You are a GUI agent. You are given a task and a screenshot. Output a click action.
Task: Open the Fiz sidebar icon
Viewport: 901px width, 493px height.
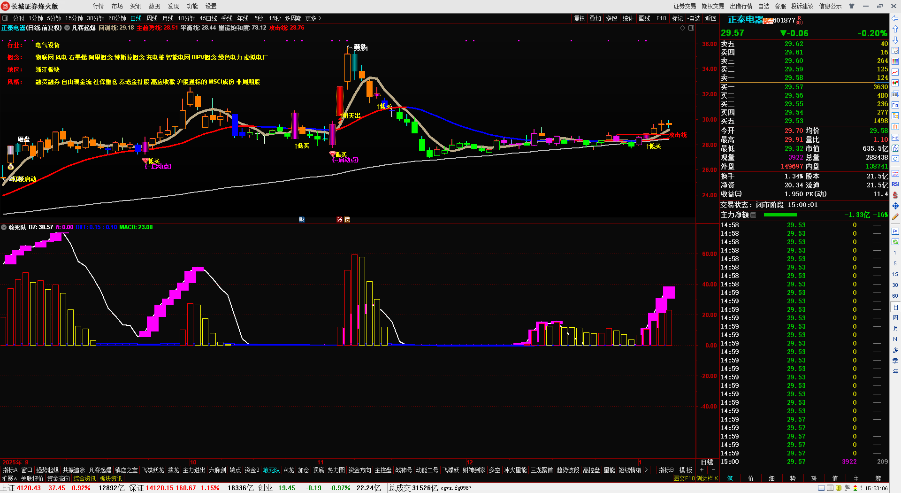[895, 138]
